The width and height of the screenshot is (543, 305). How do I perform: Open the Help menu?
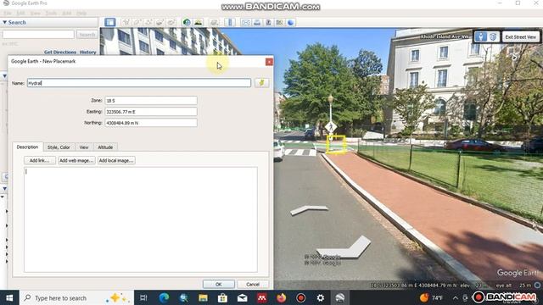[81, 14]
